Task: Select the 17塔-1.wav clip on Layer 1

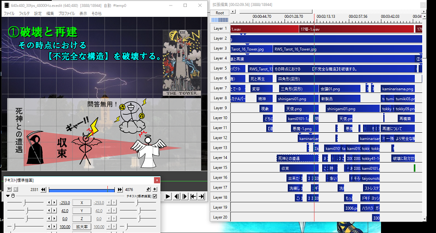Action: pyautogui.click(x=357, y=29)
